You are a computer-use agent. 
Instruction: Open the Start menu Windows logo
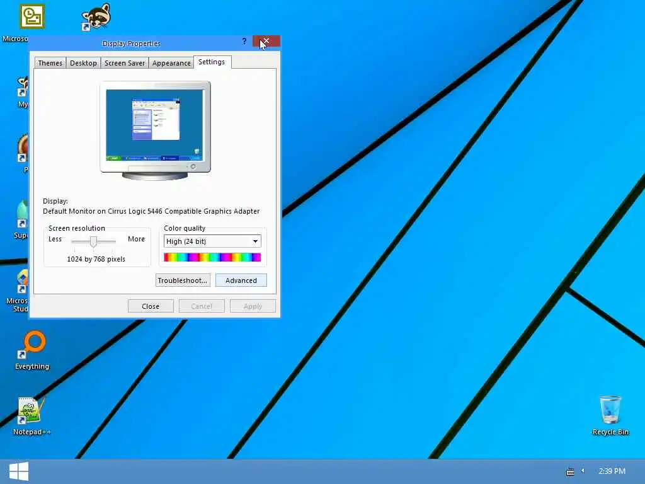click(x=18, y=471)
